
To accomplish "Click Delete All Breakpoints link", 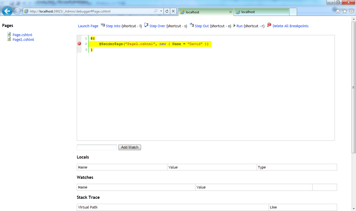I will (290, 26).
